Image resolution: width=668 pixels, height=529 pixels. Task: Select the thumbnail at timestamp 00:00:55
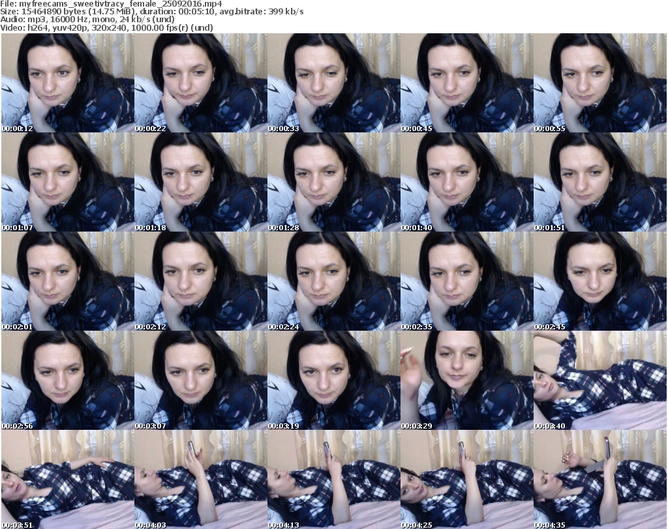[x=600, y=83]
